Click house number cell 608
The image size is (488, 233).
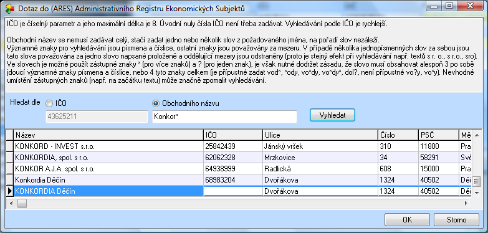coord(398,169)
